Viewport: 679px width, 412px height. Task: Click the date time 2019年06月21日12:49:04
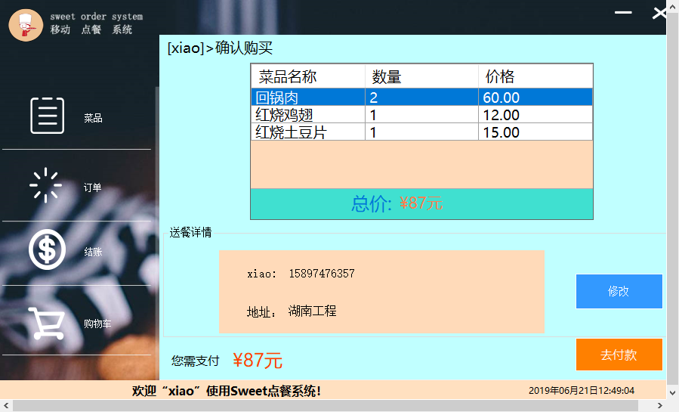[582, 391]
